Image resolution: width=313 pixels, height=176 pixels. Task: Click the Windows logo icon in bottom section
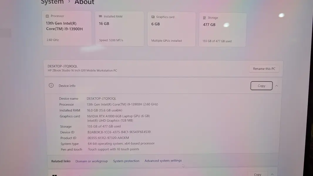tap(55, 175)
